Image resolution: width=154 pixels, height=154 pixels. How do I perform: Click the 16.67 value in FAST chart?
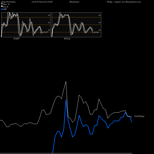tap(46, 32)
